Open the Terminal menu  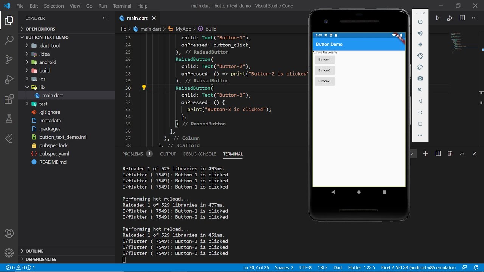coord(122,6)
